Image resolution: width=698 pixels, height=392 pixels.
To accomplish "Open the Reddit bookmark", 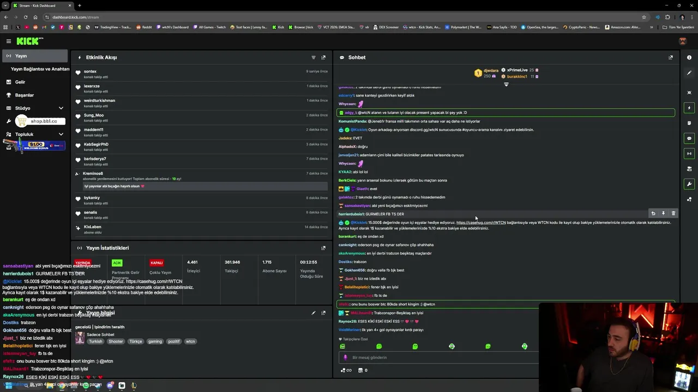I will point(144,27).
